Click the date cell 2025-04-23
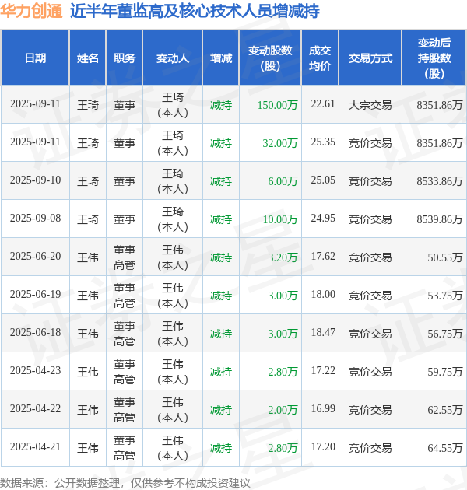The width and height of the screenshot is (467, 490). pyautogui.click(x=35, y=371)
